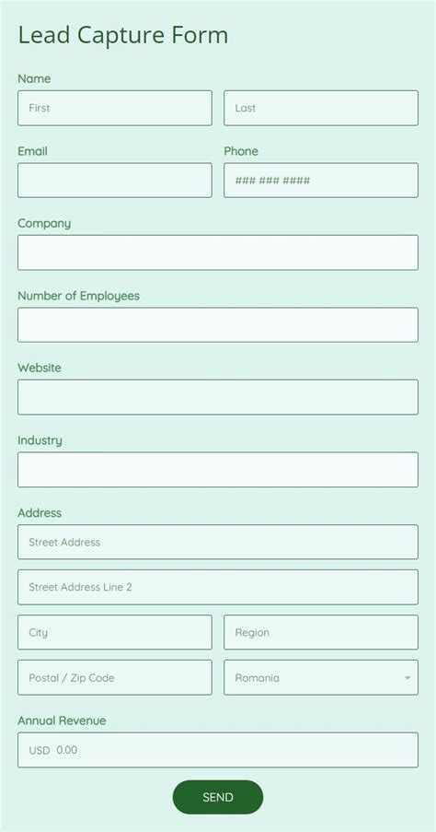Click the country dropdown arrow icon
This screenshot has height=832, width=436.
[407, 678]
